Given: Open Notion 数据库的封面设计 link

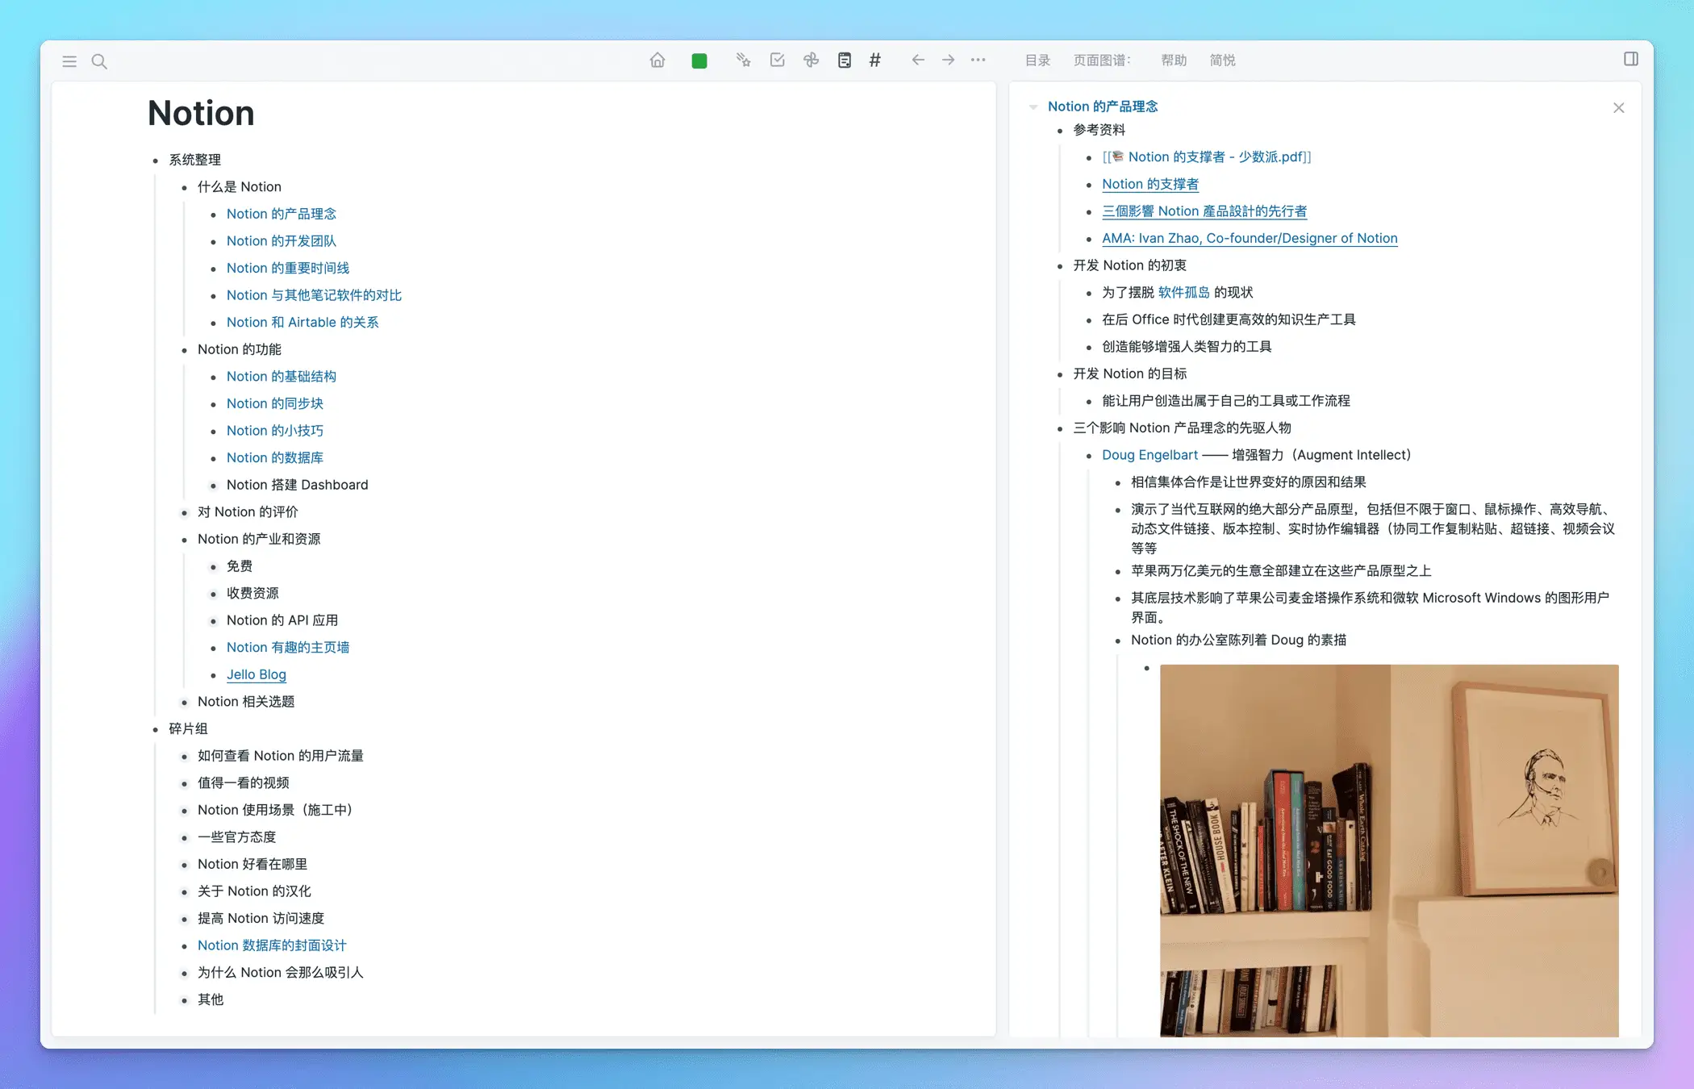Looking at the screenshot, I should point(272,945).
